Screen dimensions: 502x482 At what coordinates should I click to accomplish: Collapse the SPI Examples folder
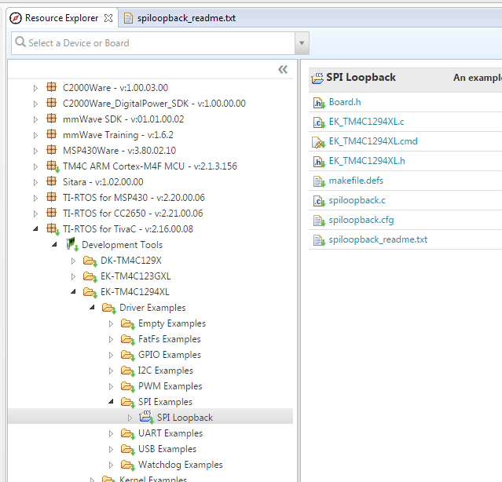(111, 401)
